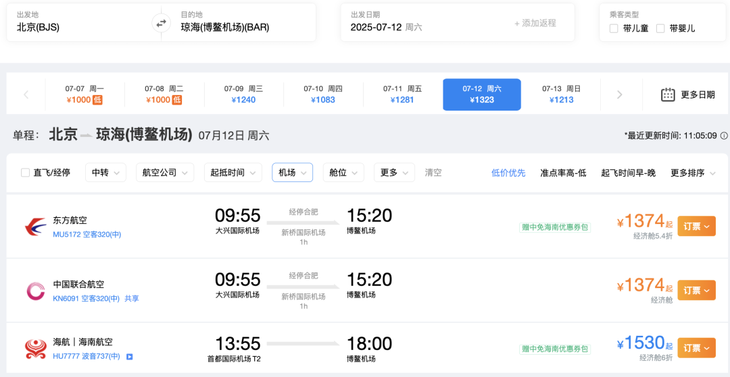Open flight details link HU7777 波音737(中)
Image resolution: width=730 pixels, height=377 pixels.
(x=87, y=357)
